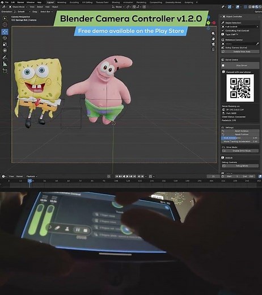Viewport: 262px width, 295px height.
Task: Click the timeline current frame field
Action: [x=213, y=176]
